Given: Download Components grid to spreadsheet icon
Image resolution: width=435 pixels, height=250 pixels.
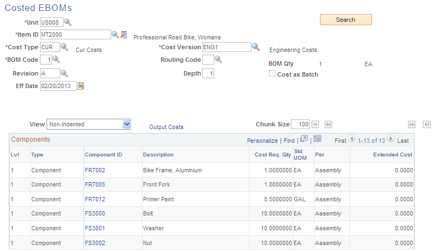Looking at the screenshot, I should tap(317, 138).
